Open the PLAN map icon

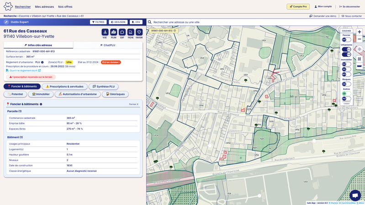(114, 32)
